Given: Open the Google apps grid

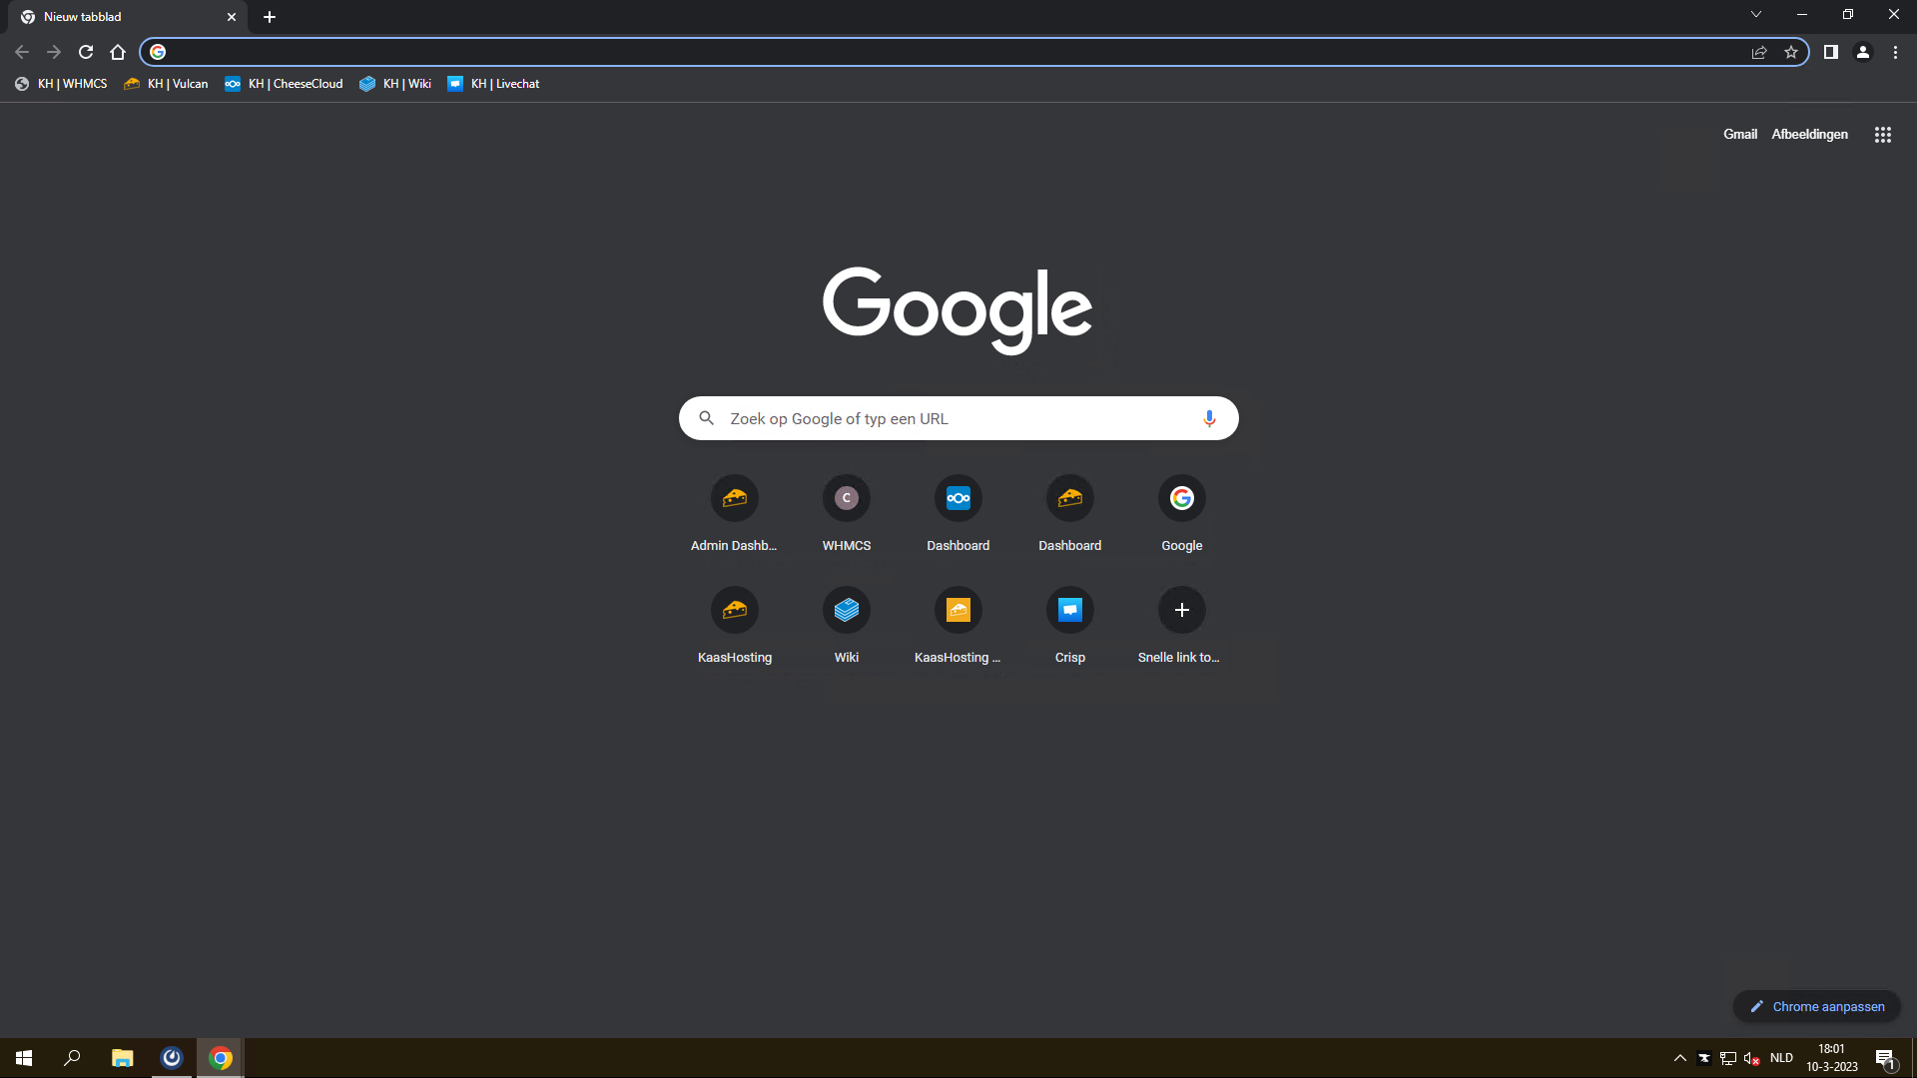Looking at the screenshot, I should (1883, 135).
